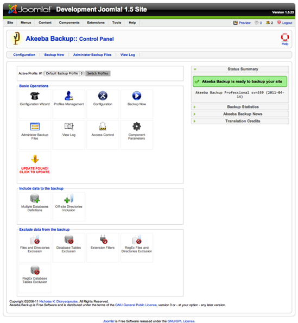Open the View Log magnifier icon

point(69,126)
